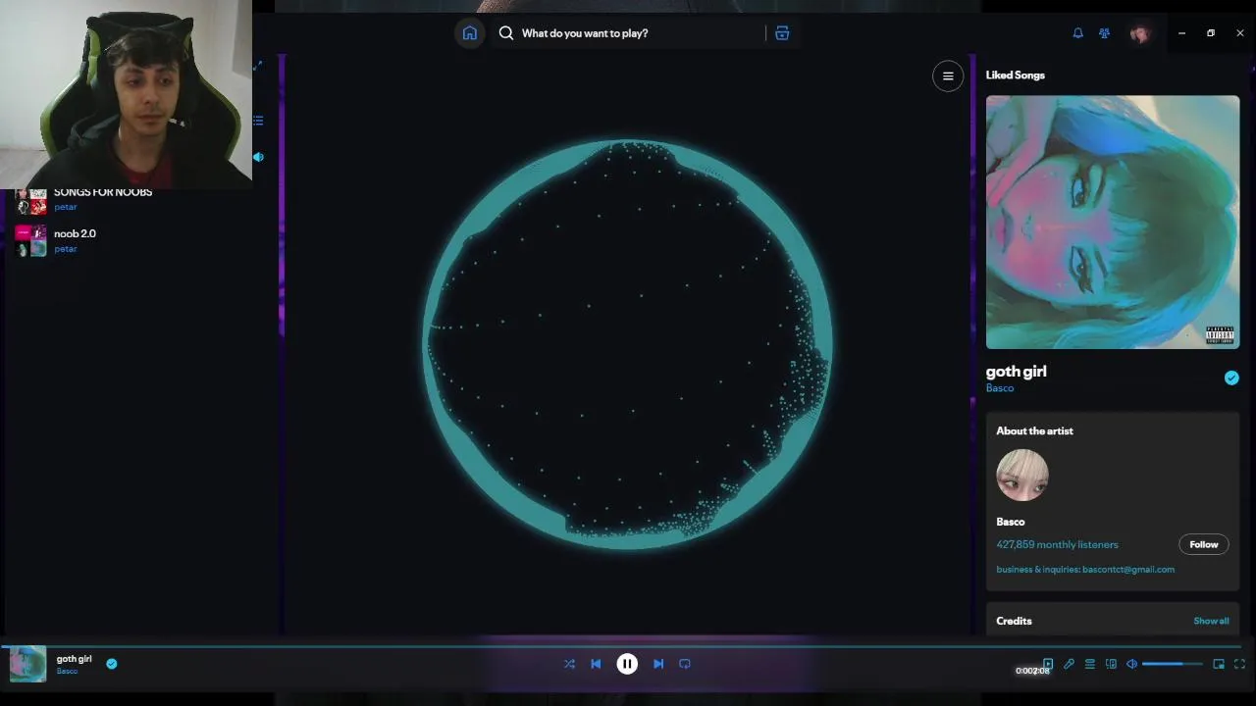Viewport: 1256px width, 706px height.
Task: Enter full screen mode icon
Action: (1239, 664)
